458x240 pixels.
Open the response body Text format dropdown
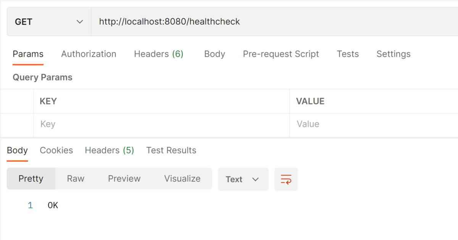[x=243, y=179]
